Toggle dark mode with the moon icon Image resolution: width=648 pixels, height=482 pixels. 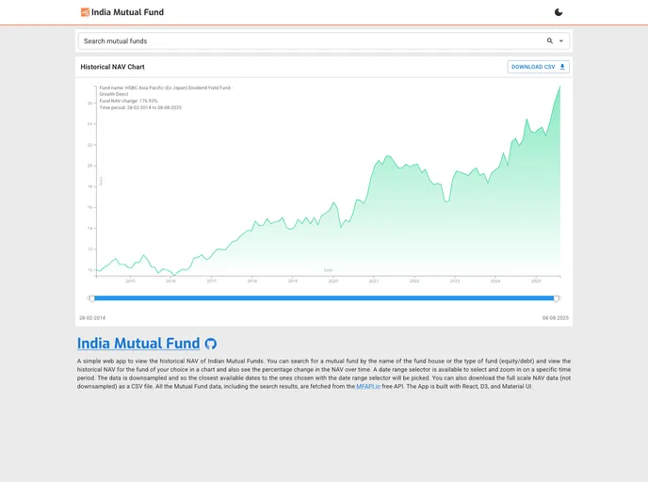[x=559, y=12]
